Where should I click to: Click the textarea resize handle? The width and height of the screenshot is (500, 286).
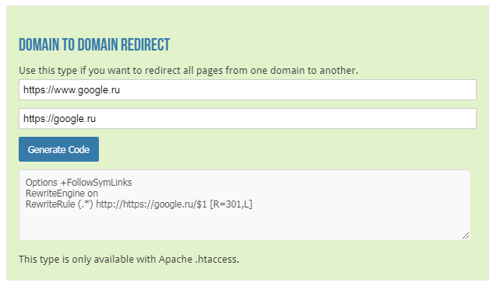(466, 235)
